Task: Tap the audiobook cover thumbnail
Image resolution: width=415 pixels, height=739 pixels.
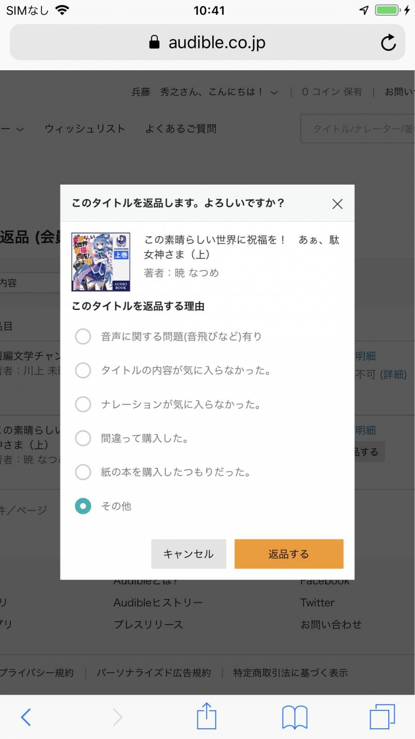Action: (101, 262)
